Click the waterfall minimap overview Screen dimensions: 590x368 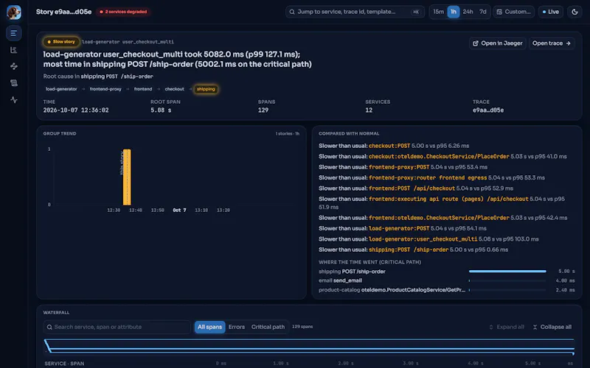309,347
